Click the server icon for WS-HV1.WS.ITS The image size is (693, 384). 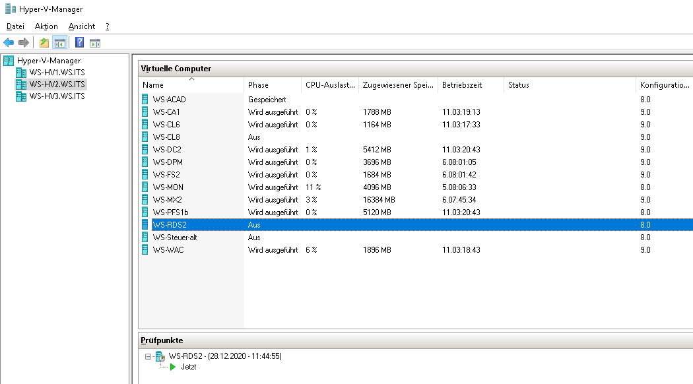(x=20, y=73)
